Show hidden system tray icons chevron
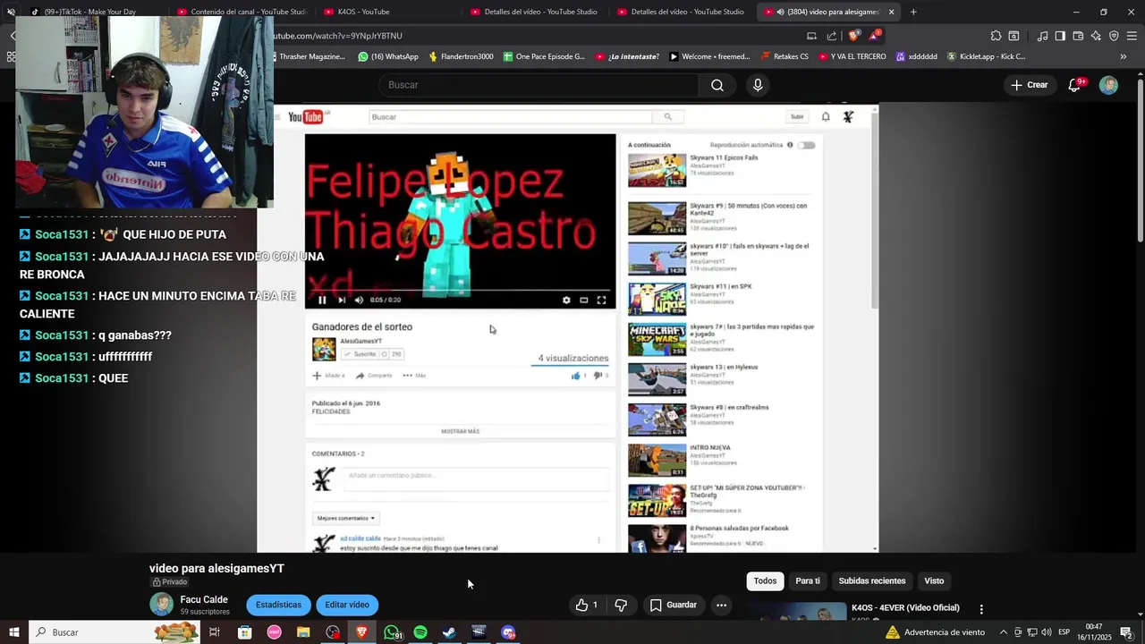This screenshot has height=644, width=1145. 1003,632
